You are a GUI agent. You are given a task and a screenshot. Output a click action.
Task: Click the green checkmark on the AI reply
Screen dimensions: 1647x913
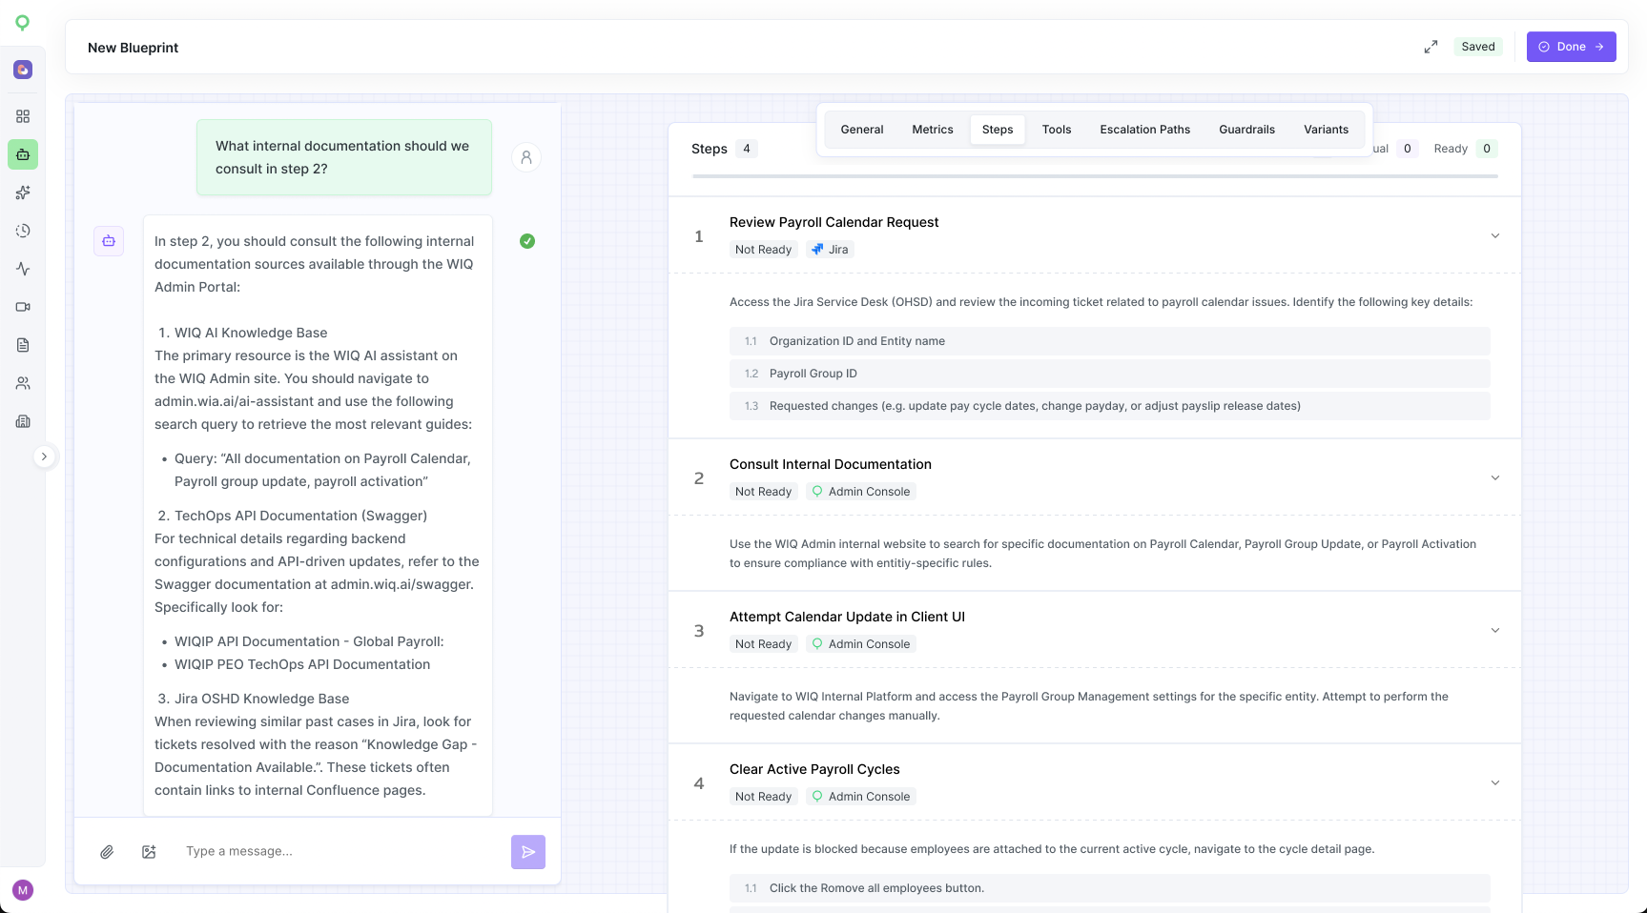pos(527,241)
